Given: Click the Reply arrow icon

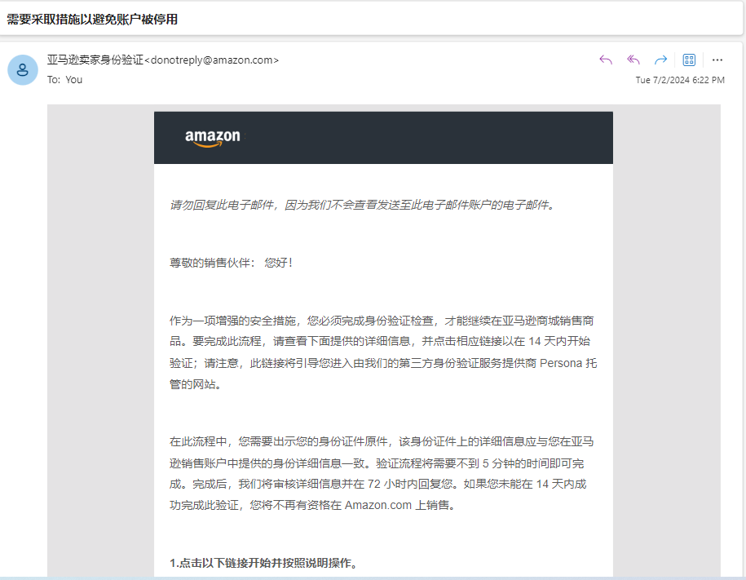Looking at the screenshot, I should pos(605,60).
